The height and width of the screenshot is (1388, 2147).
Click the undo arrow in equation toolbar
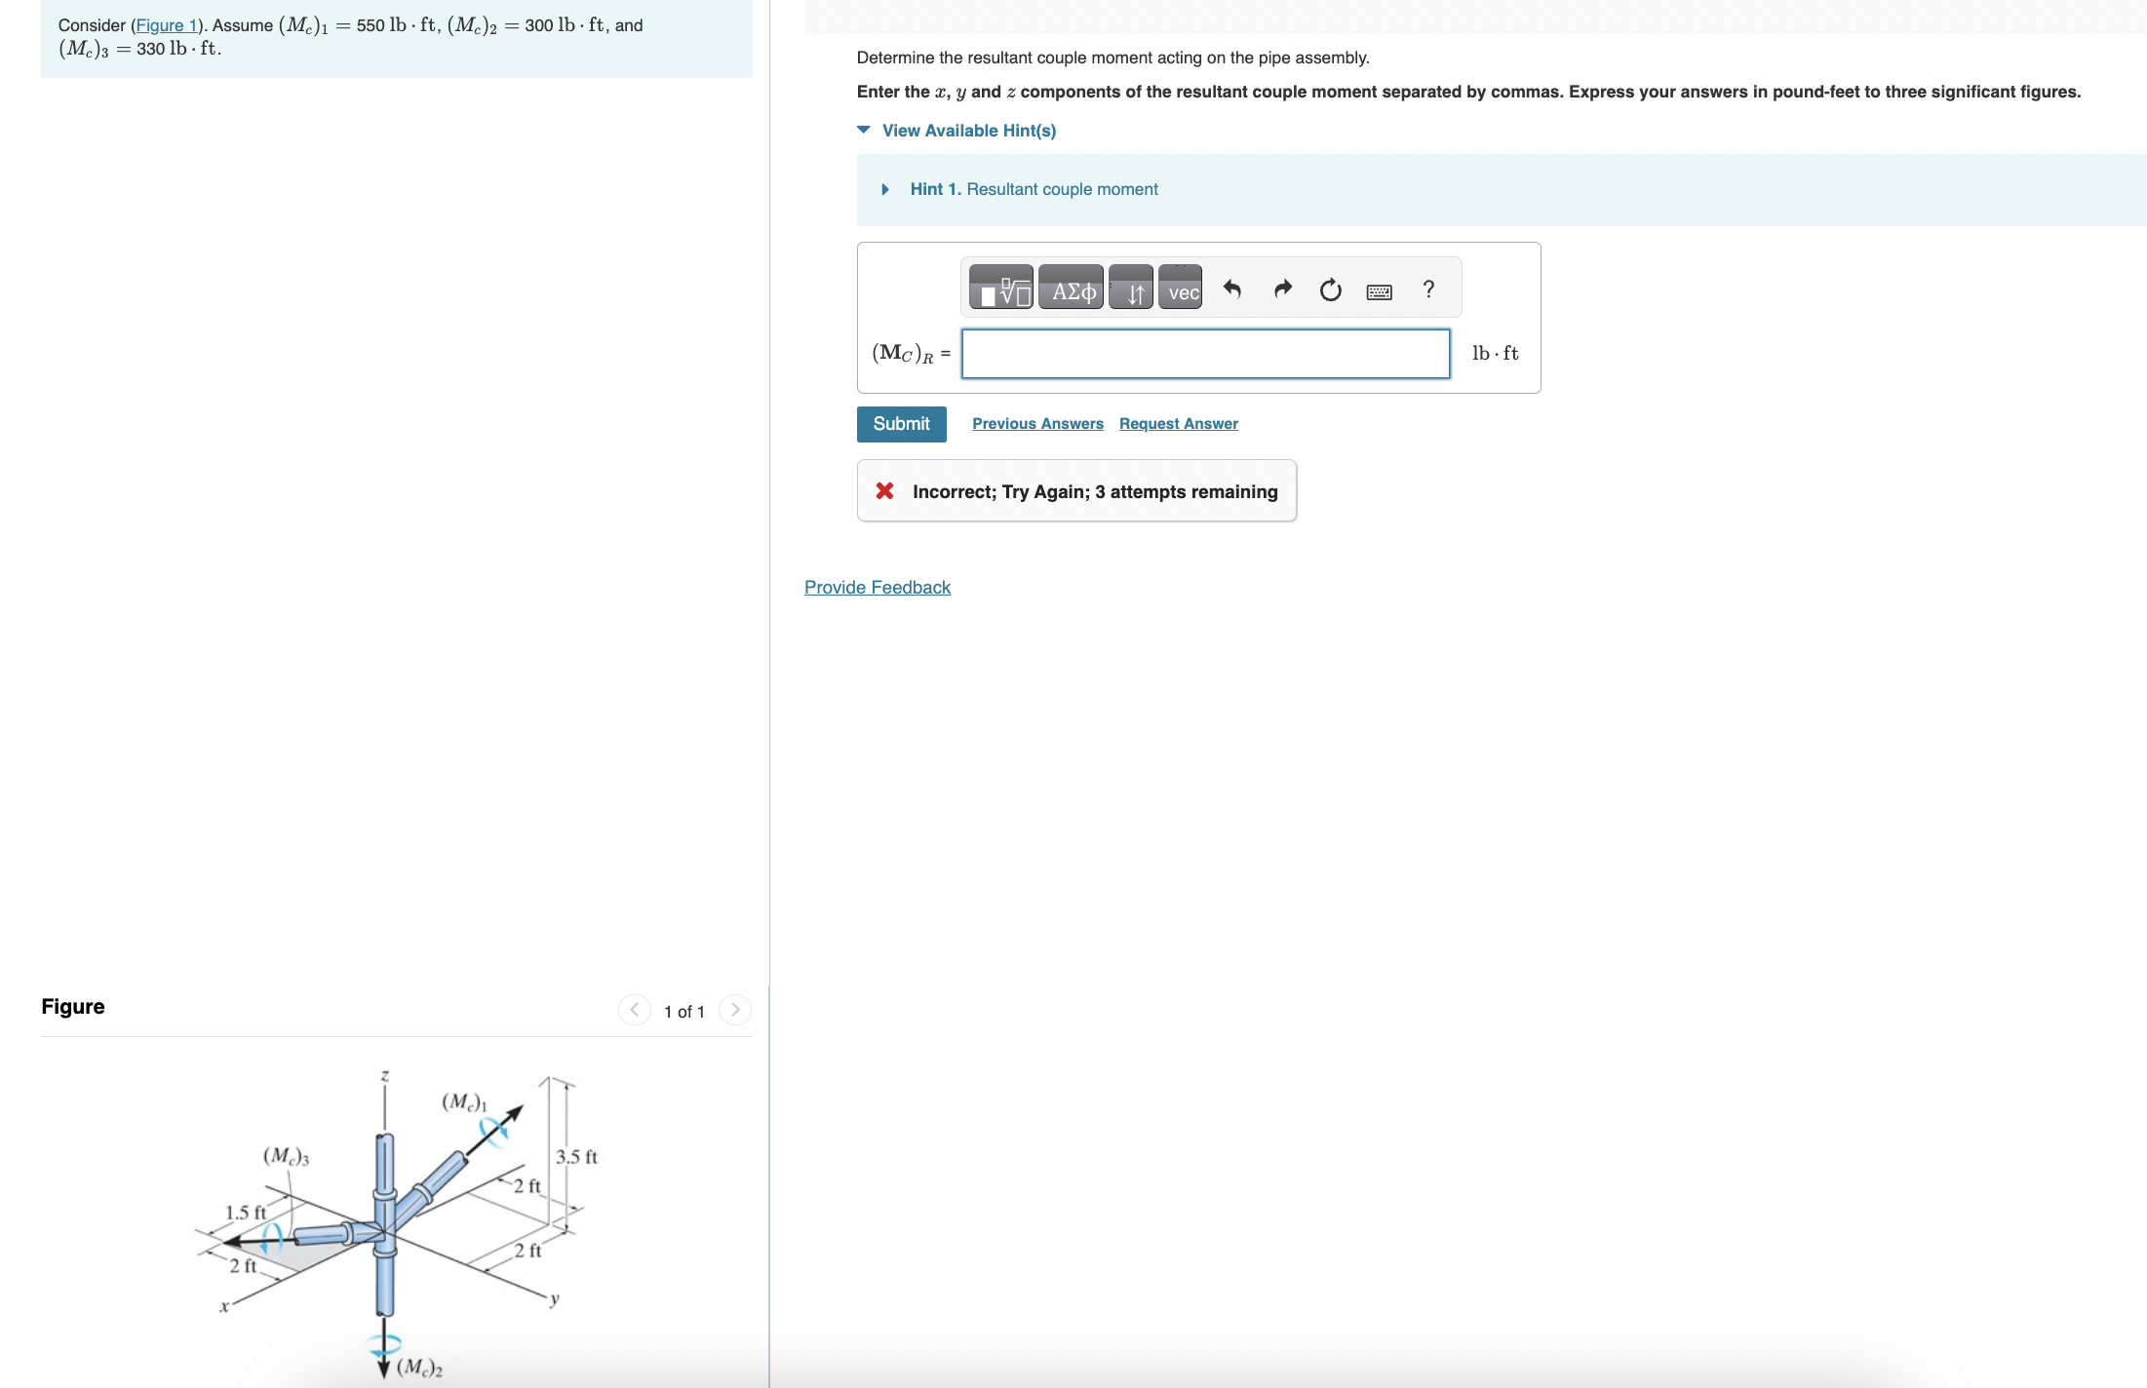pos(1231,289)
